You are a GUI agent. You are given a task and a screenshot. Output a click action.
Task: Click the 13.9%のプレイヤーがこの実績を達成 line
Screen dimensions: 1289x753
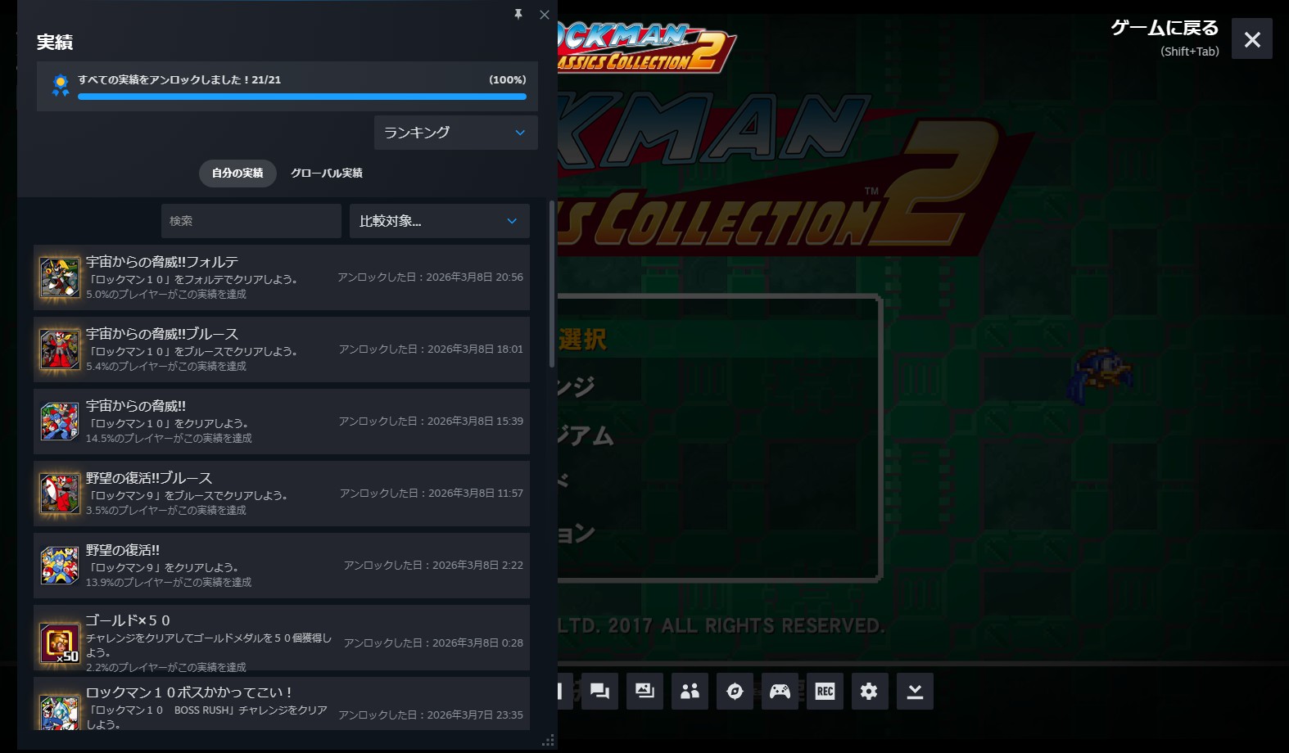coord(169,582)
